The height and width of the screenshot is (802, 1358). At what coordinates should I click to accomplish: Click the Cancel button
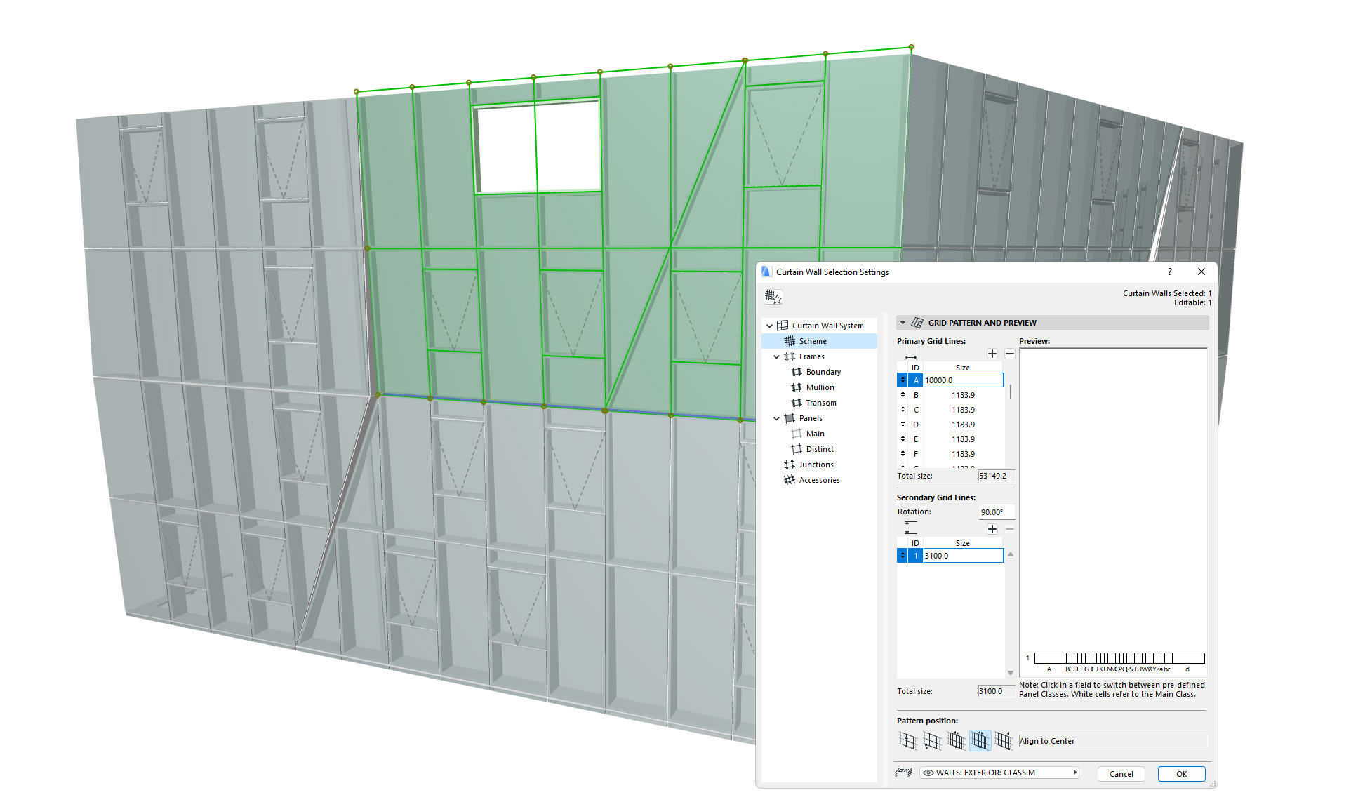click(x=1121, y=774)
